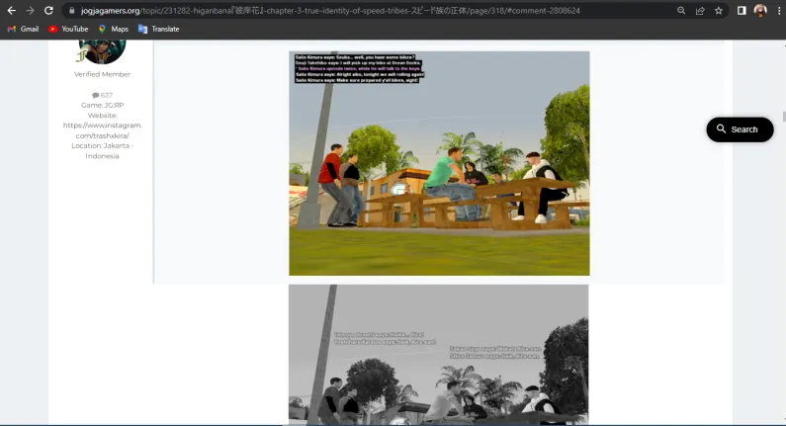
Task: Bookmark this page with star icon
Action: (x=719, y=11)
